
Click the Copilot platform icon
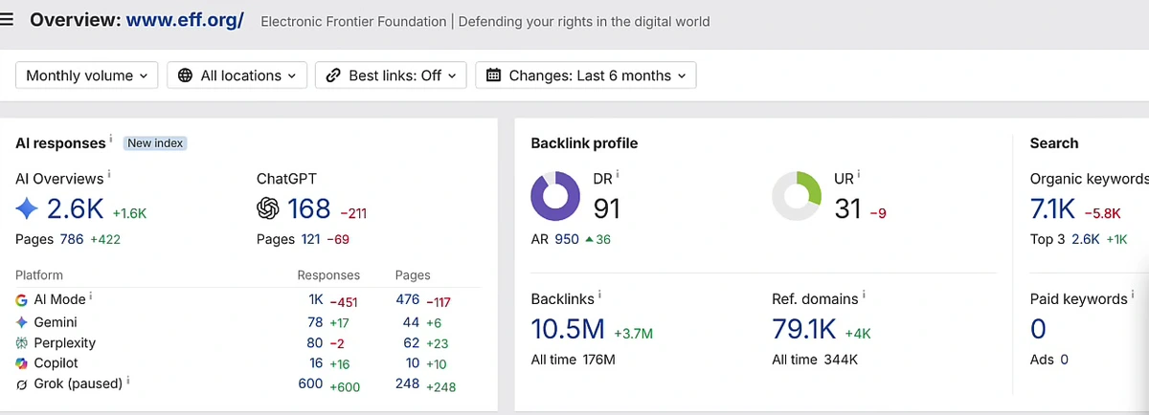click(x=21, y=363)
